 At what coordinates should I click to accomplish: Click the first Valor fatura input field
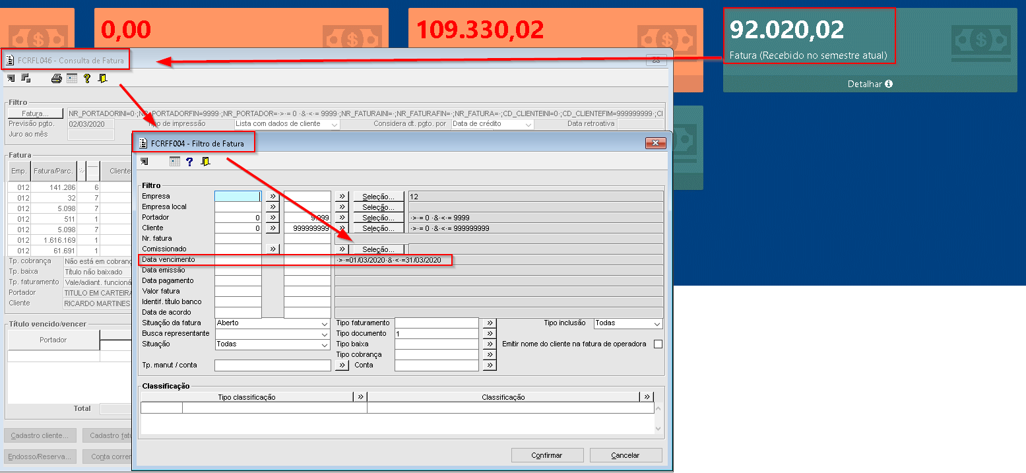click(x=238, y=292)
